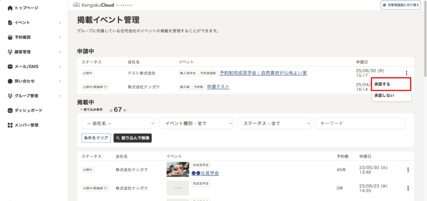
Task: Open the ステータス - 全て dropdown
Action: coord(274,124)
